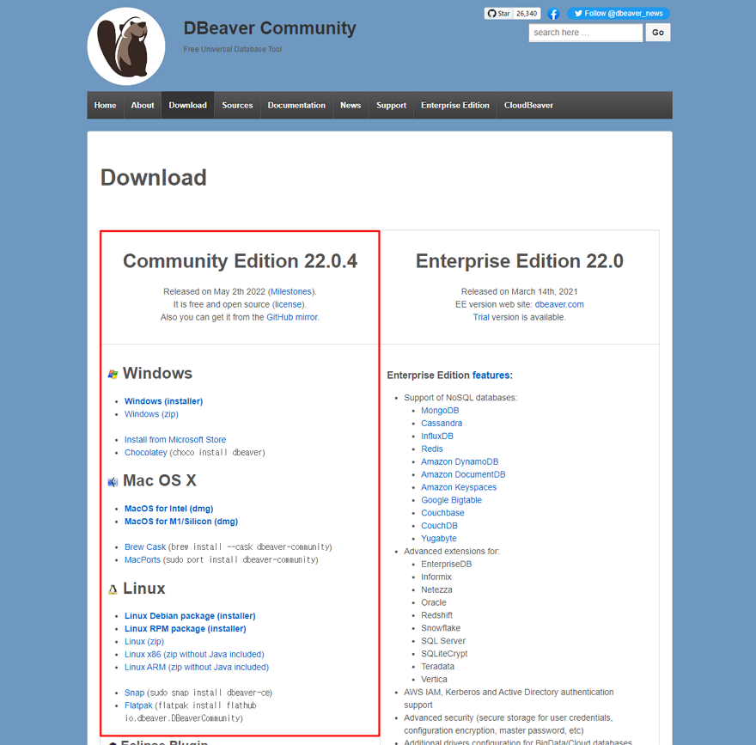Open the Amazon Keyspaces link

point(459,487)
